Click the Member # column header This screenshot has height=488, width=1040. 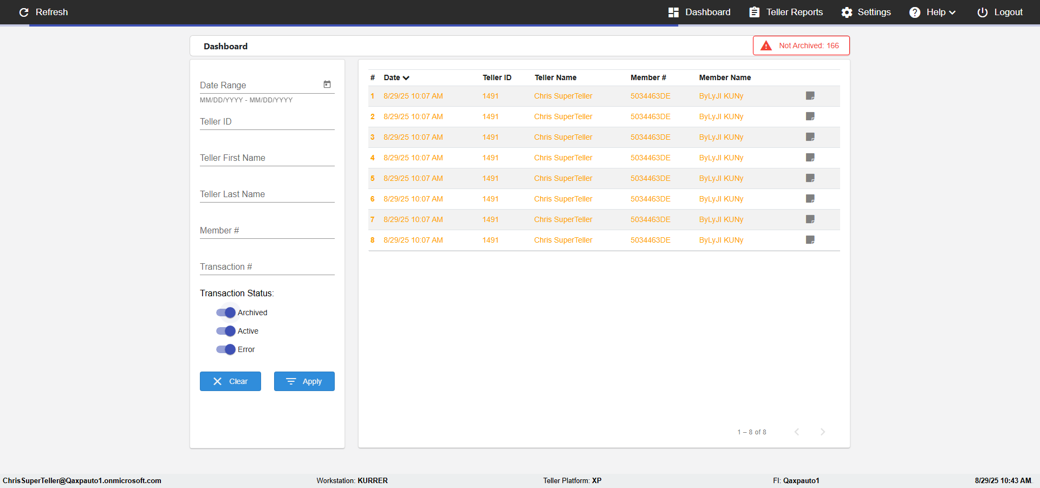click(648, 77)
